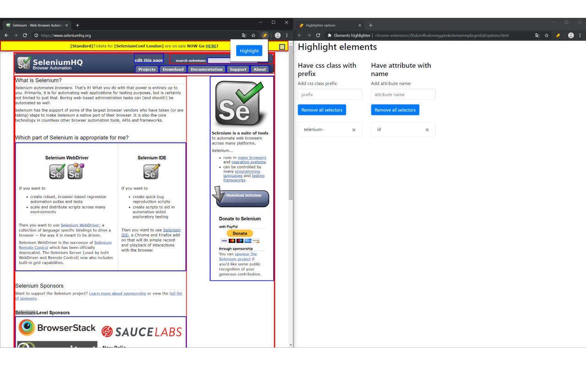The height and width of the screenshot is (366, 586).
Task: Reload the Selenium page
Action: point(25,35)
